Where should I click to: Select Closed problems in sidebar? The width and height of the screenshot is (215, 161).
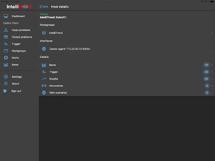point(22,37)
